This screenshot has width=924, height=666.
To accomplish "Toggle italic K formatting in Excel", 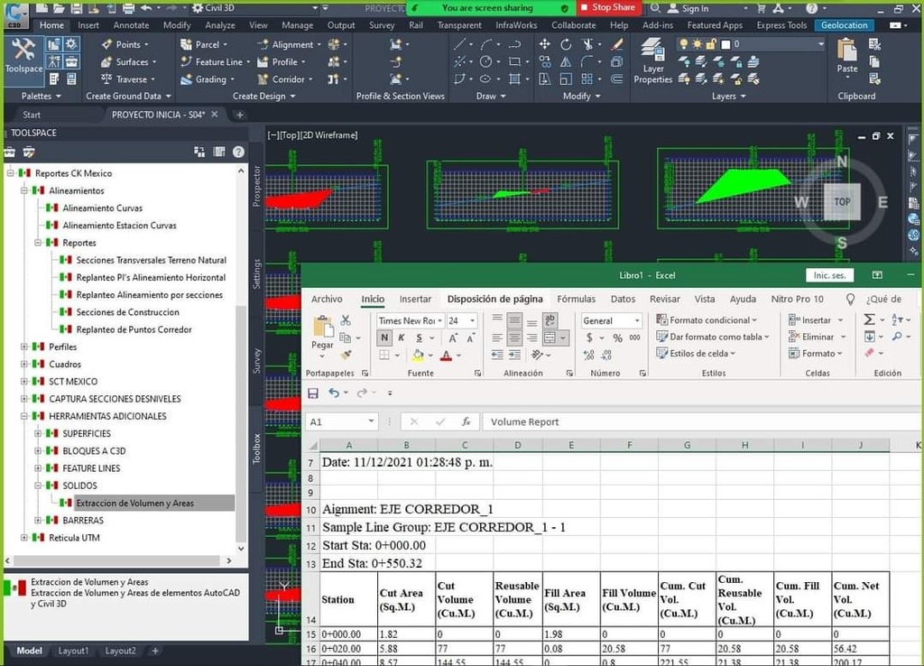I will (x=402, y=338).
